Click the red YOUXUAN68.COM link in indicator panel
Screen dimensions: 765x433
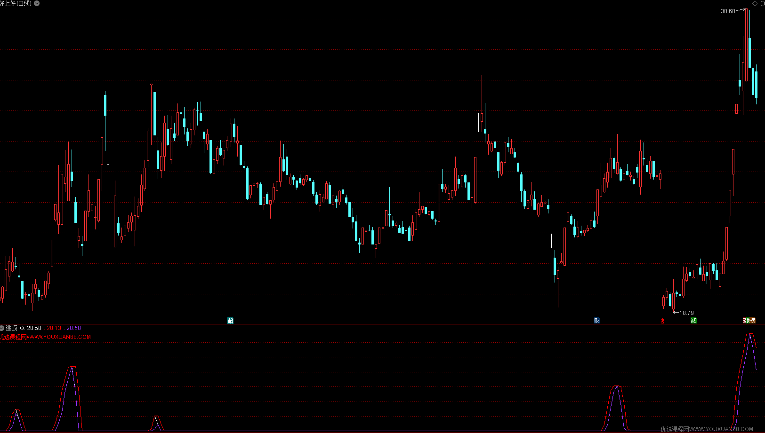click(x=46, y=337)
